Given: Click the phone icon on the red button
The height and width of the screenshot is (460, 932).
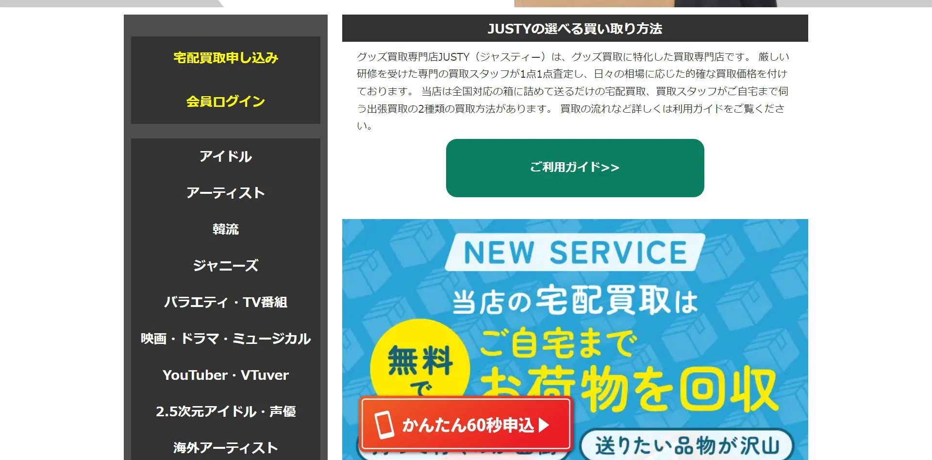Looking at the screenshot, I should (x=384, y=425).
